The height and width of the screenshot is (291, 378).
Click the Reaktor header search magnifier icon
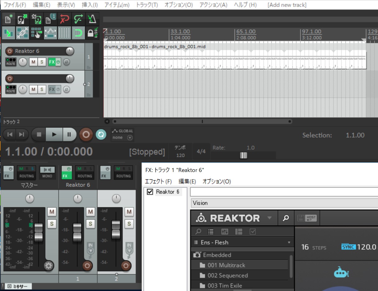(x=286, y=218)
